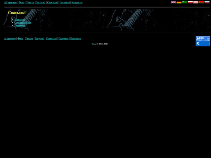Select Загрузкі in the top navigation
Viewport: 211px width, 158px height.
[x=41, y=2]
